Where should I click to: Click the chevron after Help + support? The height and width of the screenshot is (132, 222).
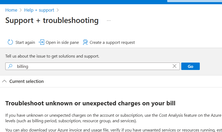[x=58, y=10]
